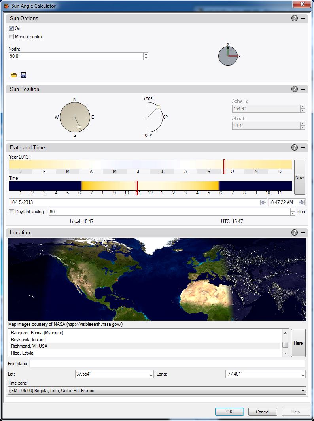This screenshot has width=314, height=421.
Task: Open help for Date and Time section
Action: [294, 147]
